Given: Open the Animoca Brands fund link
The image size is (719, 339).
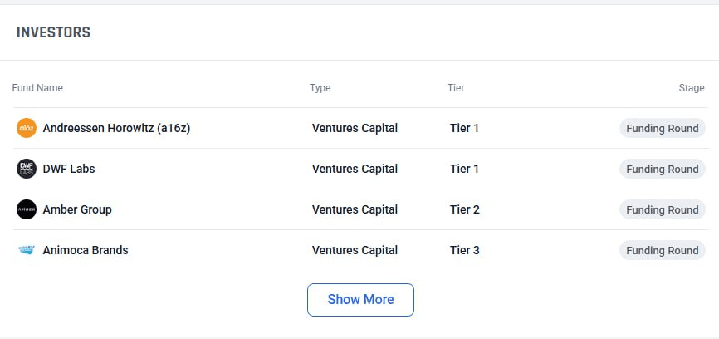Looking at the screenshot, I should 86,250.
